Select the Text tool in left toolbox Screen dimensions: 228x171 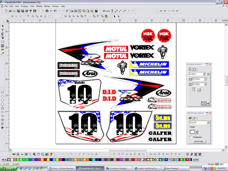pos(3,30)
